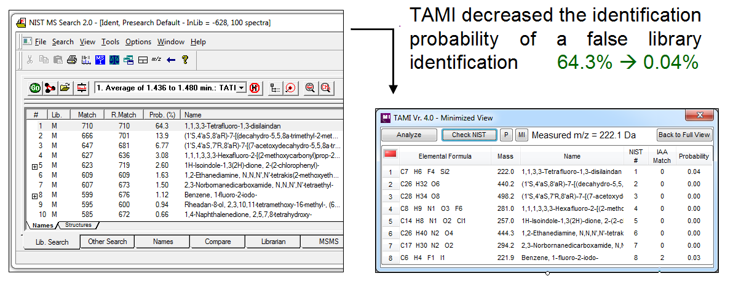
Task: Click the red spectrum constraint icon
Action: point(82,87)
